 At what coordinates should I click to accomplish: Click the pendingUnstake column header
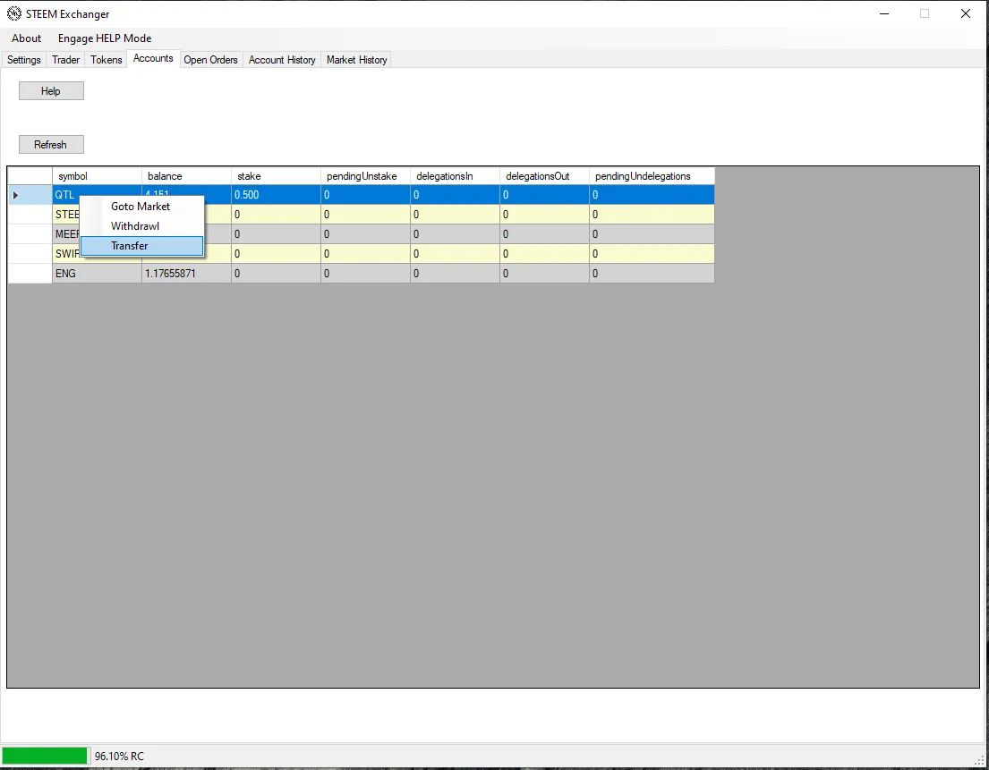(x=366, y=176)
